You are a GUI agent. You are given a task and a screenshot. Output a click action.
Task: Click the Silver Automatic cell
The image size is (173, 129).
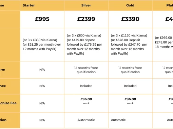86,120
